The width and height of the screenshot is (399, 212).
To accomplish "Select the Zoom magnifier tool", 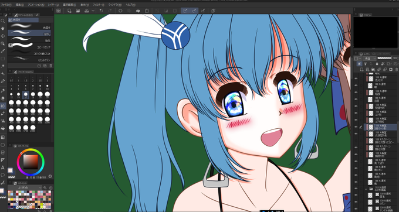I will [x=3, y=21].
